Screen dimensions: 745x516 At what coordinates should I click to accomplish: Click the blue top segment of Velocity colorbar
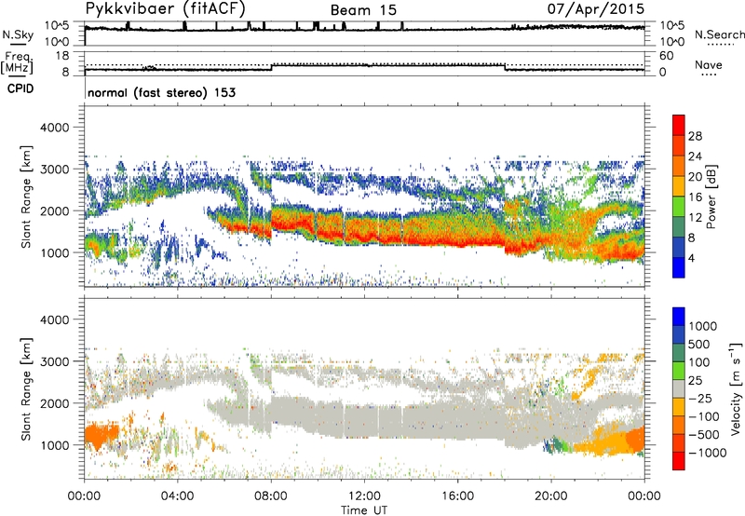point(679,317)
